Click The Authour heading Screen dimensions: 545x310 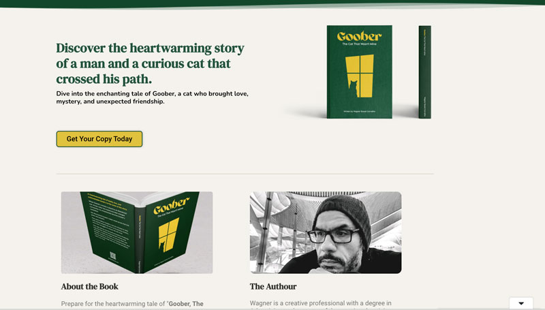[x=273, y=287]
